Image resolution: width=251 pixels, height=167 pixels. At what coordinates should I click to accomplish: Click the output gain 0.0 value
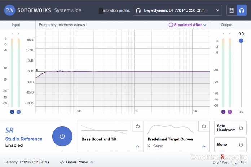[241, 34]
